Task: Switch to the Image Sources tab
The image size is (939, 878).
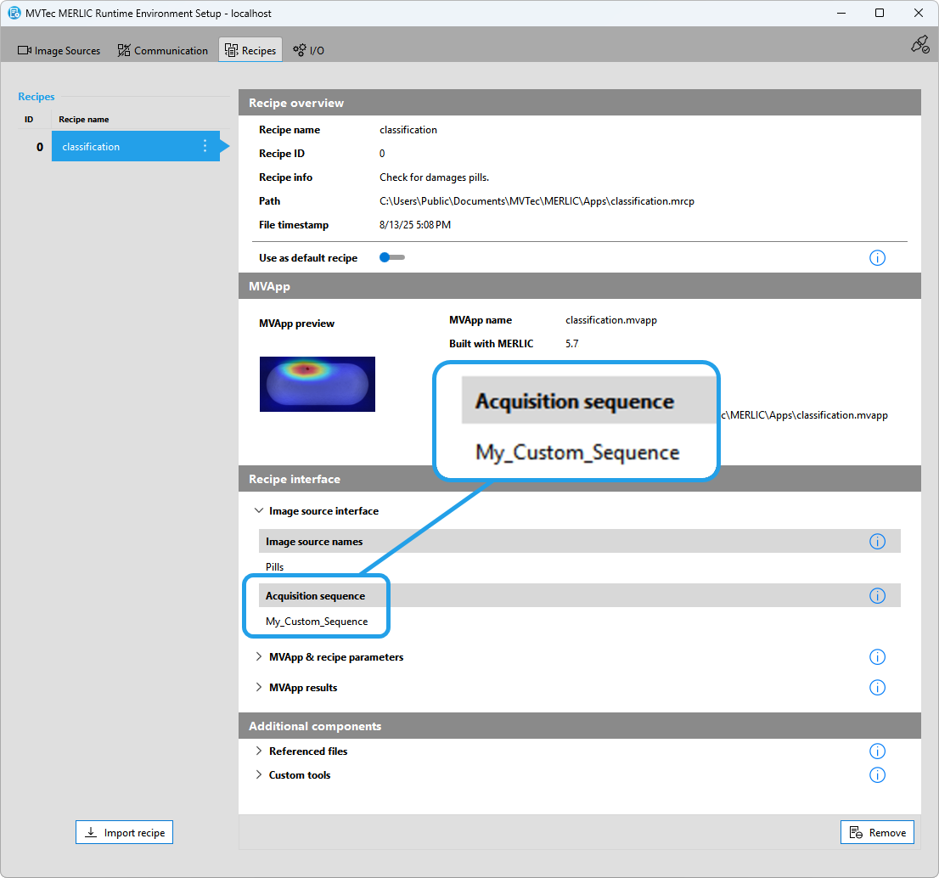Action: tap(59, 51)
